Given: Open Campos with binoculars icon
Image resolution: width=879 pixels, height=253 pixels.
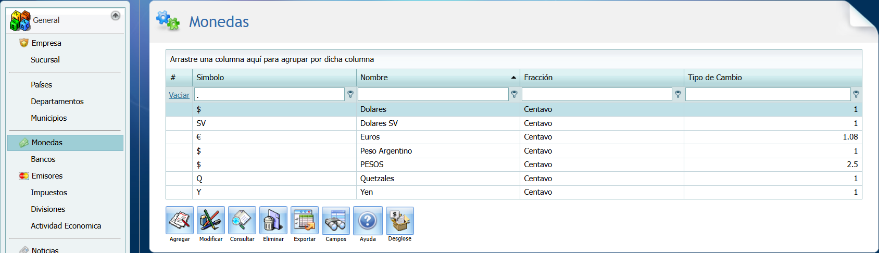Looking at the screenshot, I should coord(336,221).
